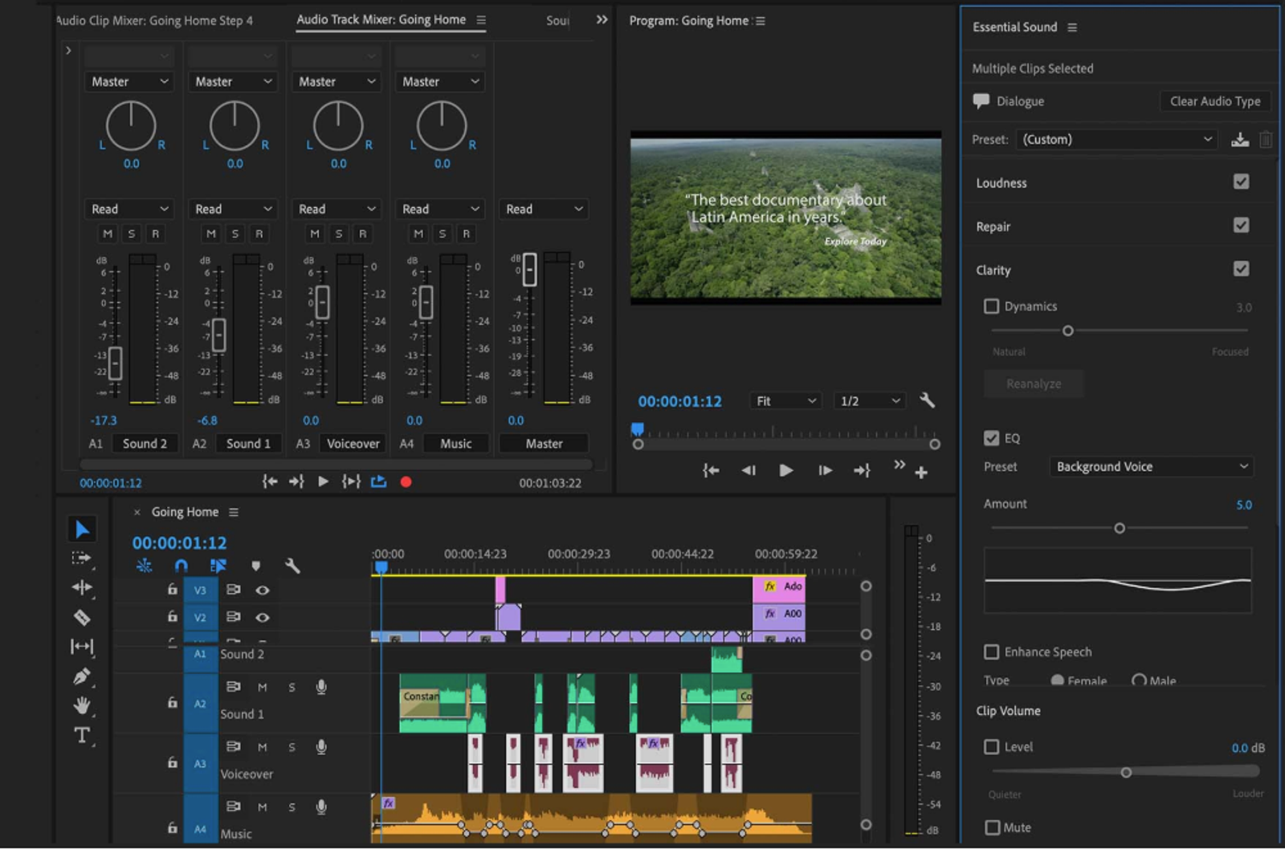
Task: Enable the Dynamics checkbox
Action: [992, 307]
